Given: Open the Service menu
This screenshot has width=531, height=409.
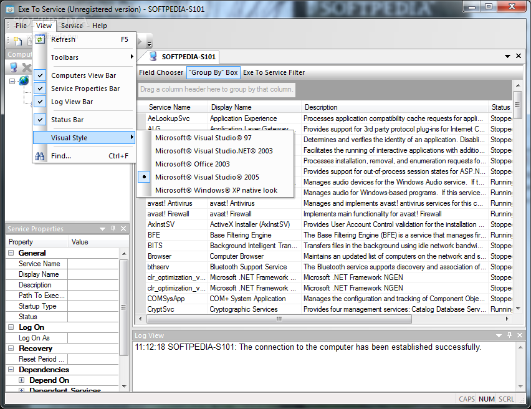Looking at the screenshot, I should [x=72, y=26].
